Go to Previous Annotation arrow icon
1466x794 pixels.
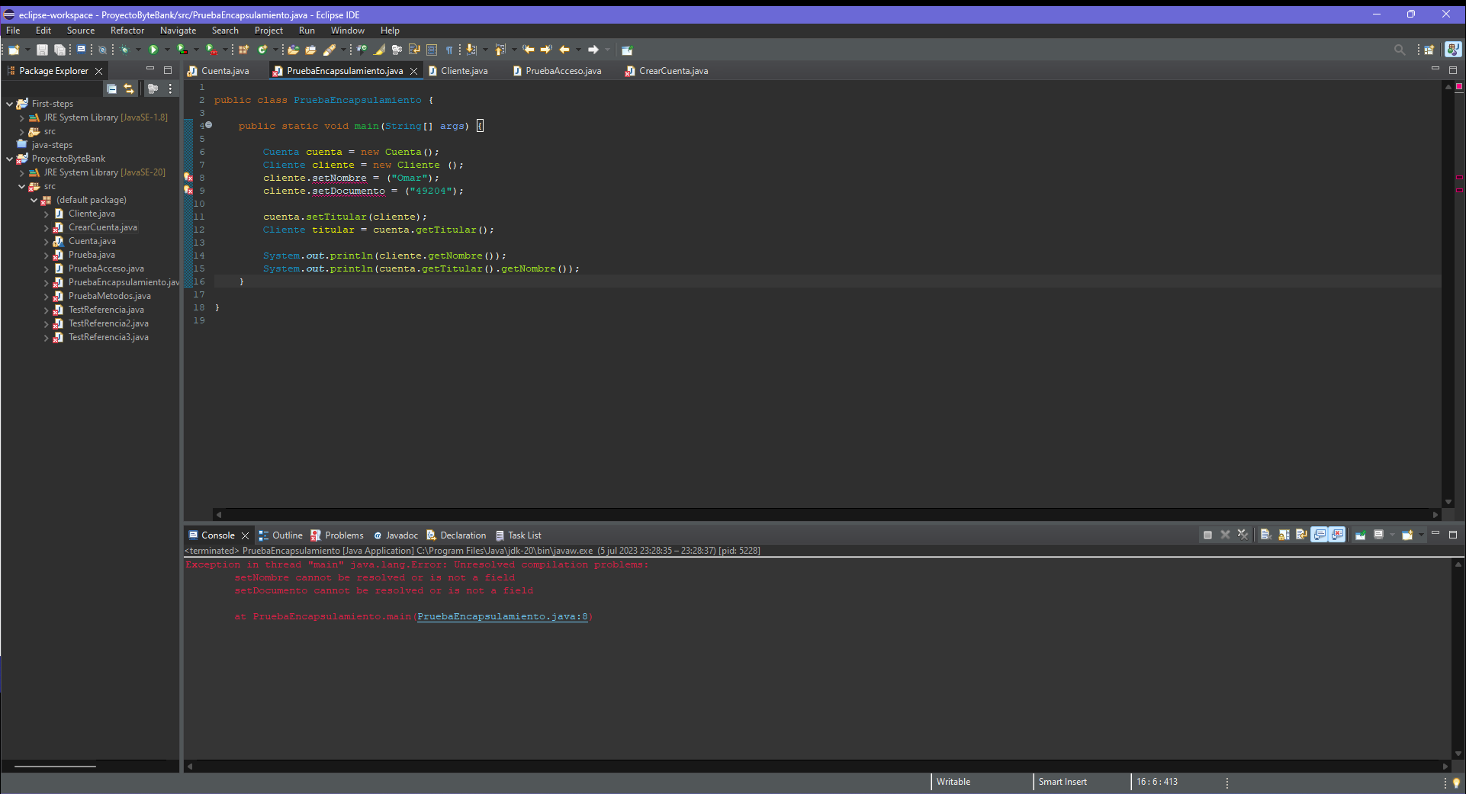(500, 50)
